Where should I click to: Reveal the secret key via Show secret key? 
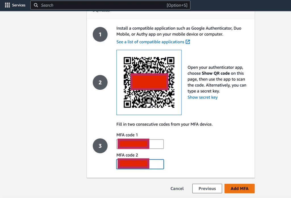pyautogui.click(x=203, y=97)
